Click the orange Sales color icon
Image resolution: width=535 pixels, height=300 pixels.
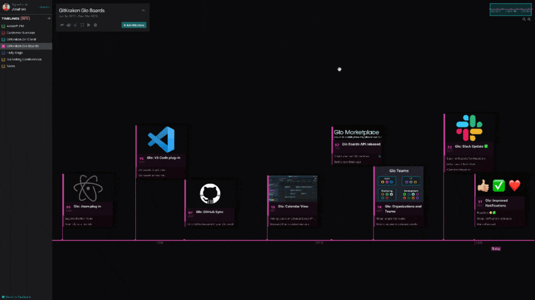(4, 66)
